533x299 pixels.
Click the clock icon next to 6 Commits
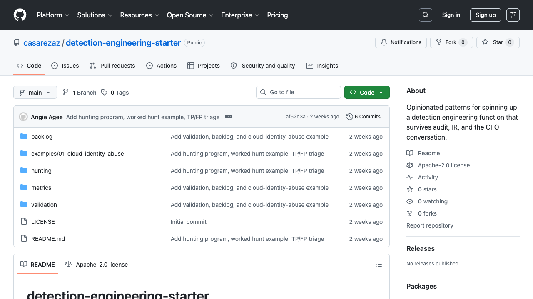click(350, 117)
